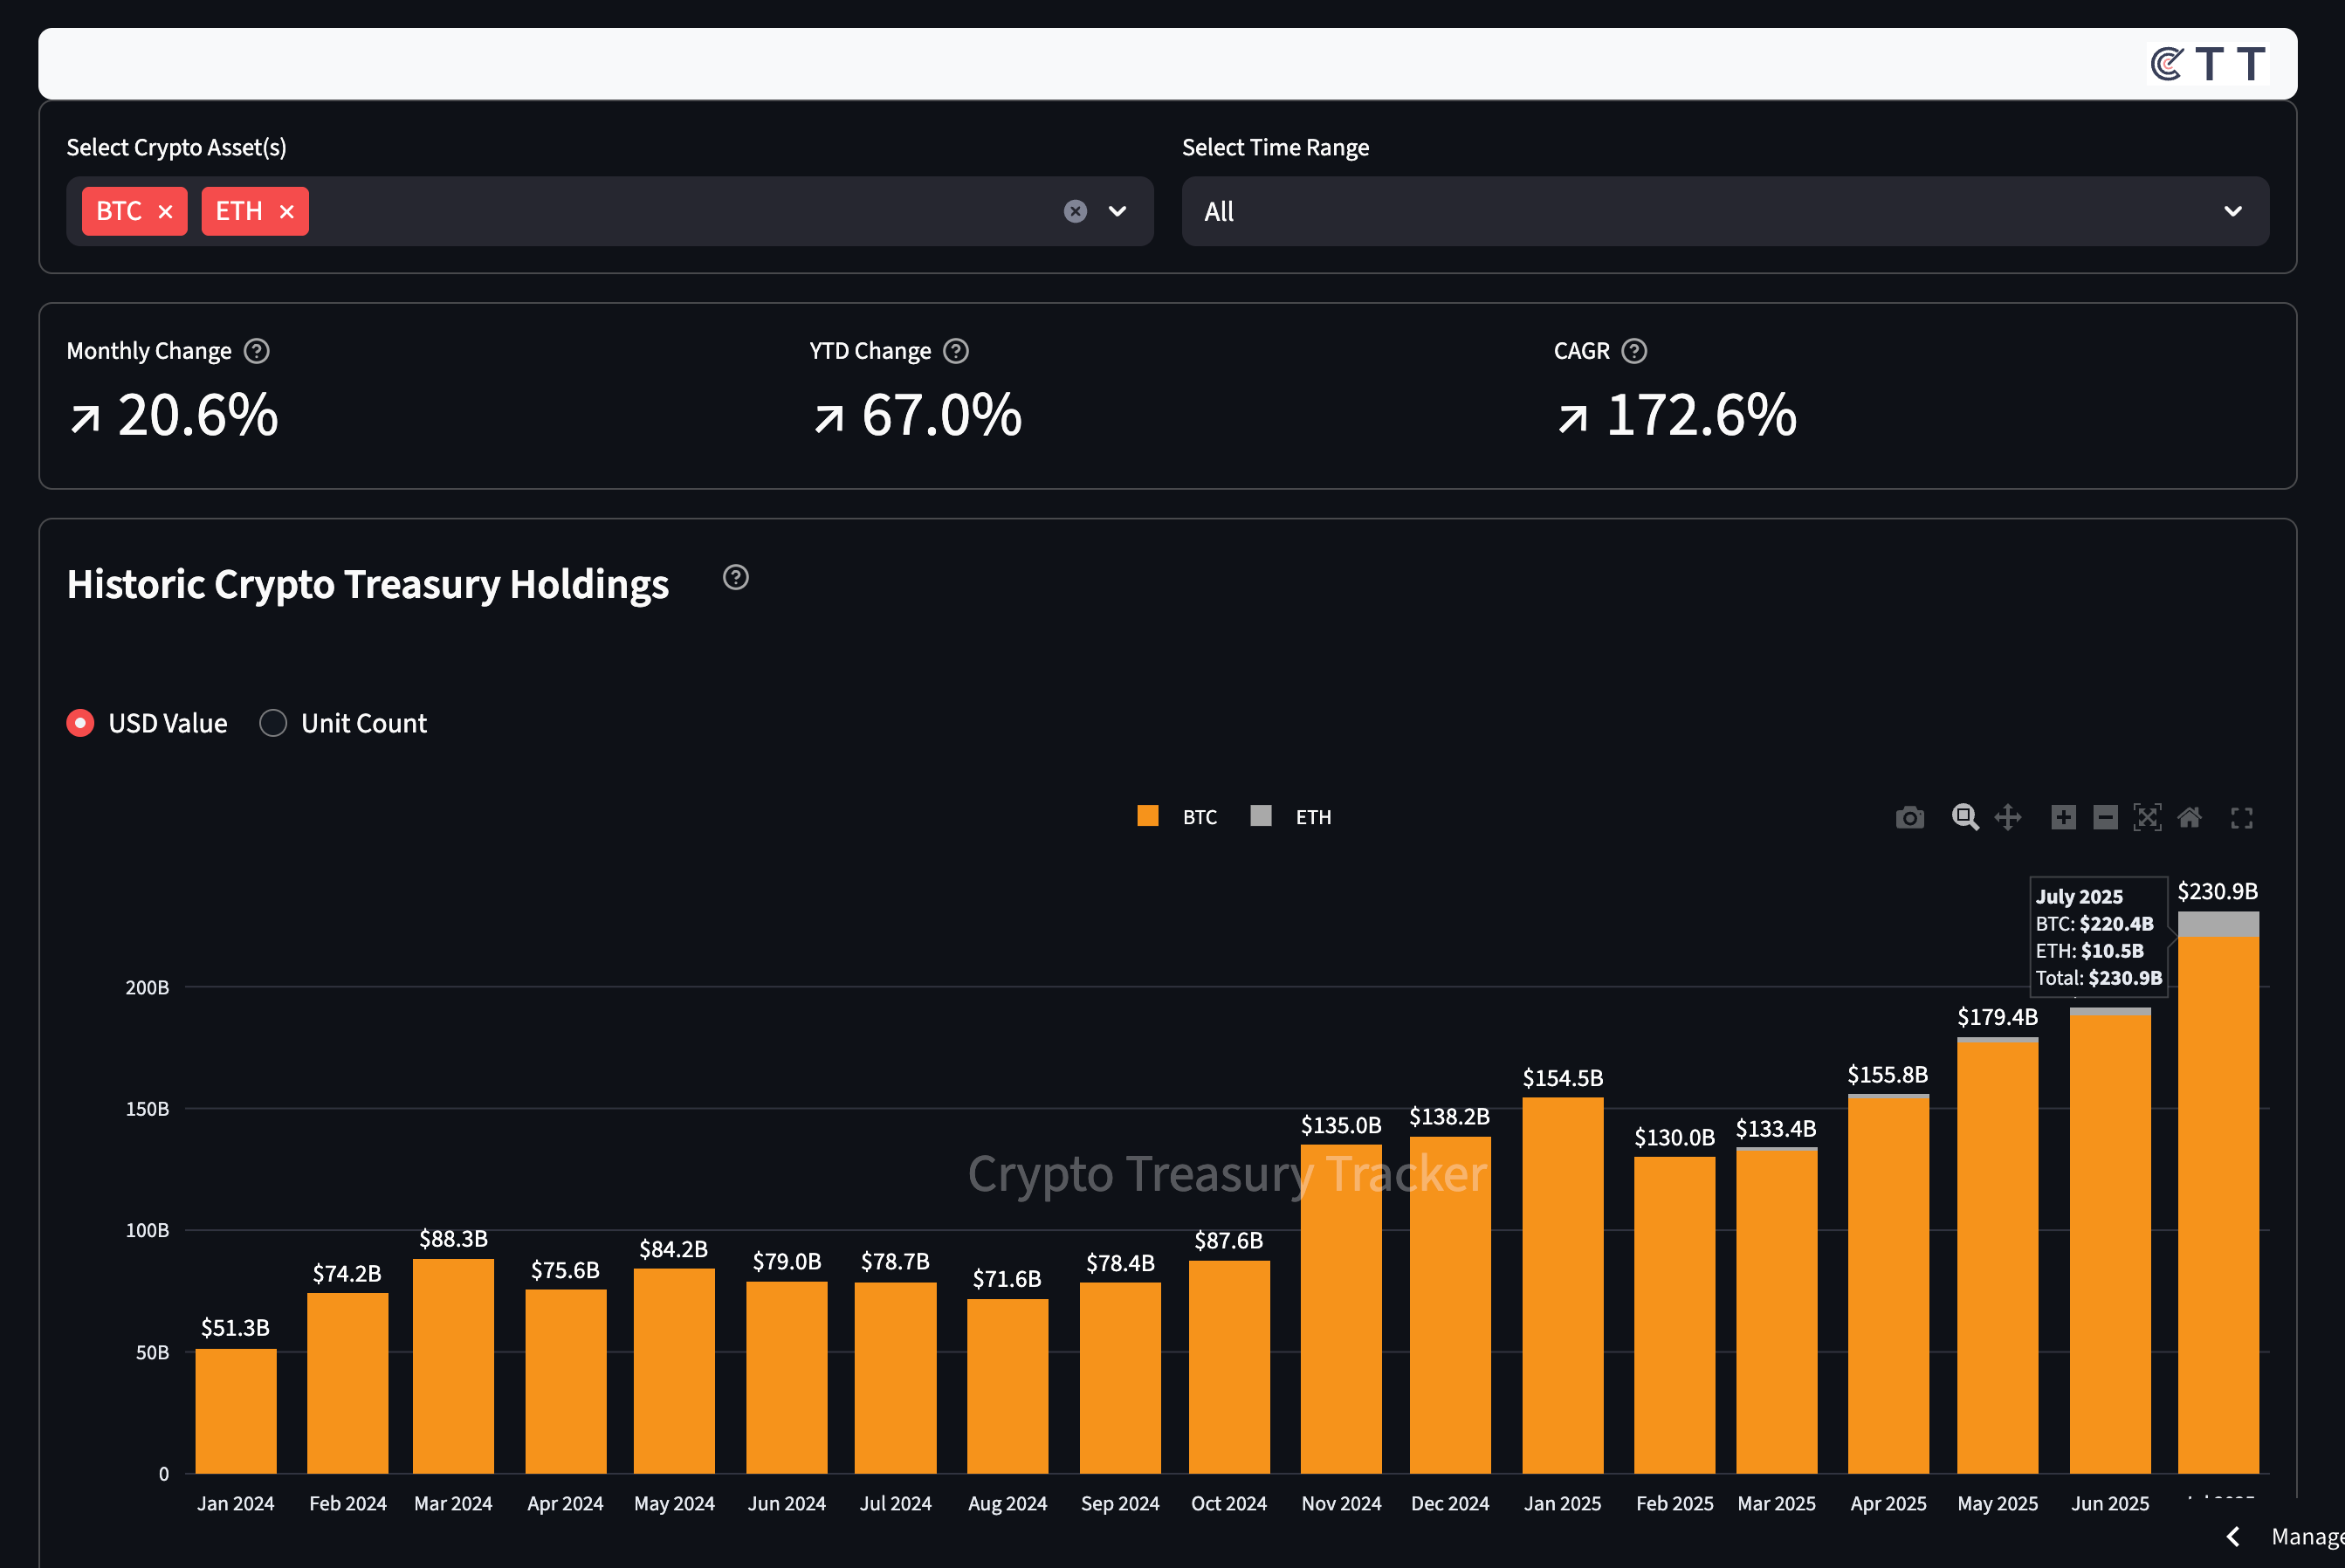
Task: Autoscale the chart axes
Action: coord(2147,818)
